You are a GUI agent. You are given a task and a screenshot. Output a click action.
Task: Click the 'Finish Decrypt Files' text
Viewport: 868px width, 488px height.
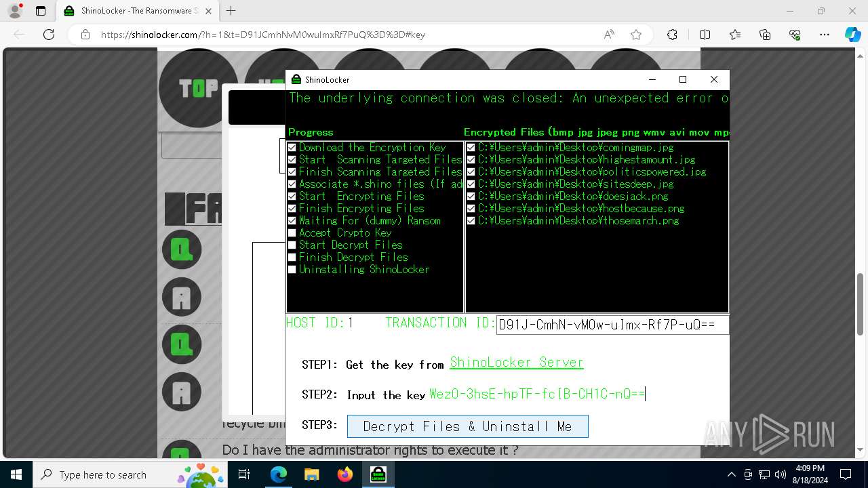point(353,257)
